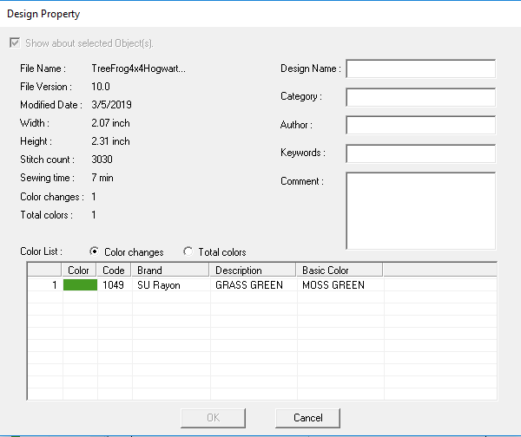Screen dimensions: 521x437
Task: Click the SU Rayon brand cell
Action: [159, 285]
